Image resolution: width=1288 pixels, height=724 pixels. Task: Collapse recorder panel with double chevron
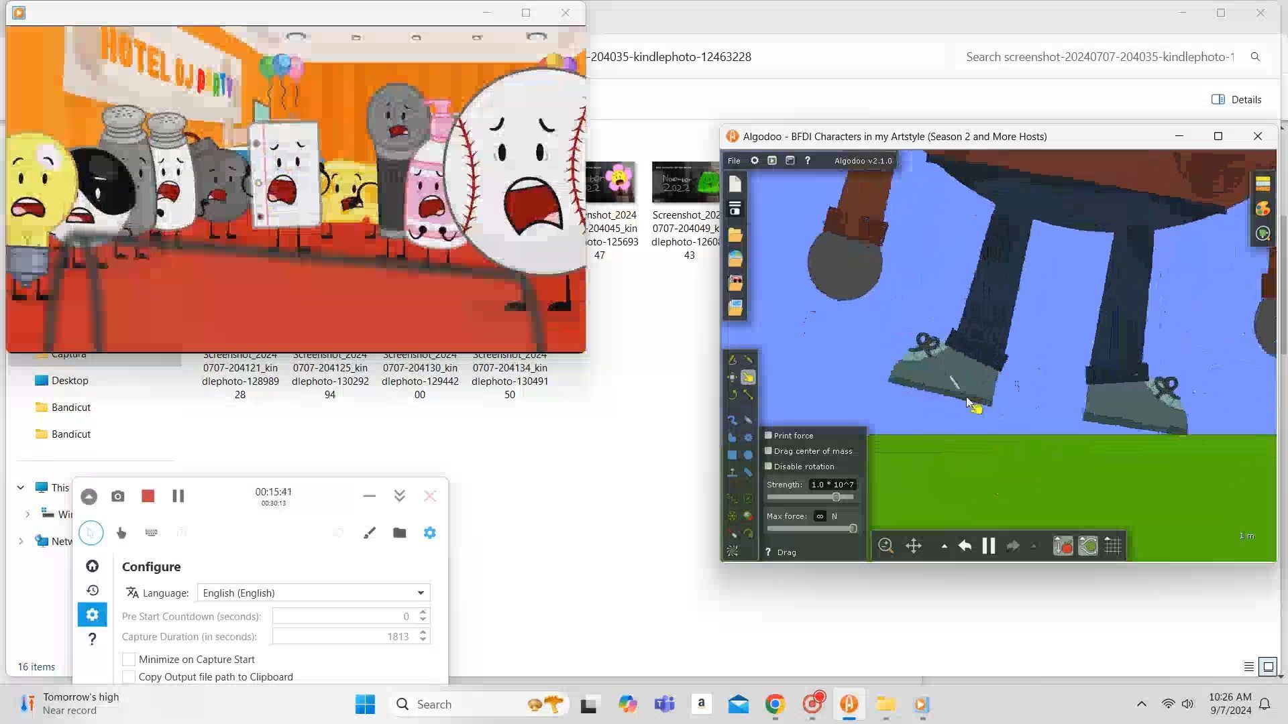400,496
